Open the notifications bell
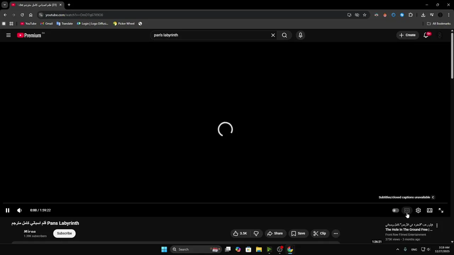The image size is (454, 255). pyautogui.click(x=426, y=35)
